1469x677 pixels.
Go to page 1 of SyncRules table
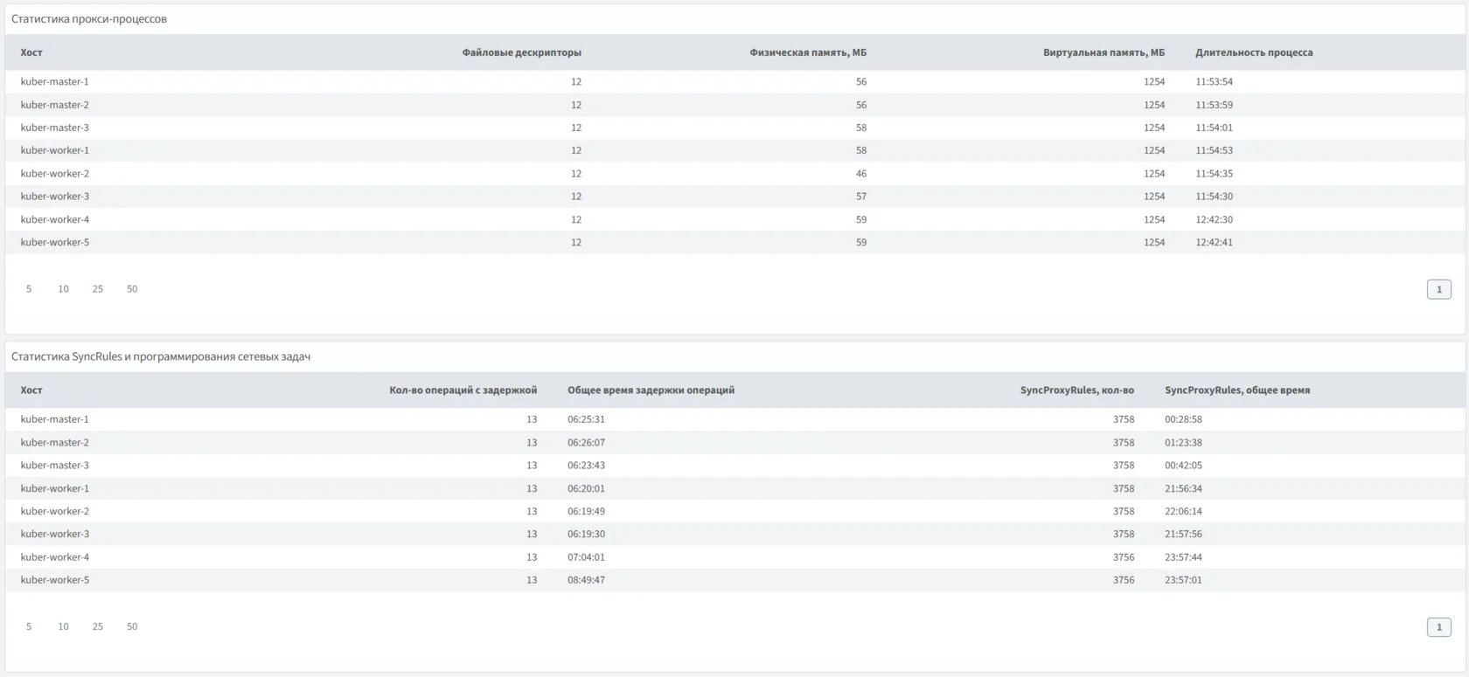pyautogui.click(x=1438, y=627)
